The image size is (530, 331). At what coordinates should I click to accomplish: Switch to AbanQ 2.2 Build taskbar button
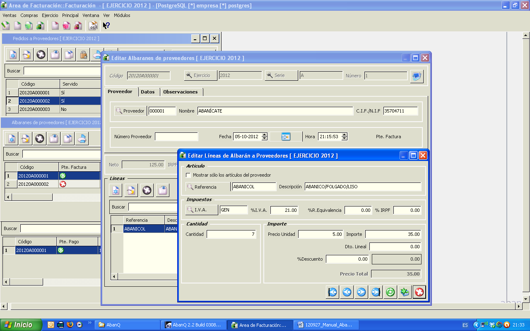click(x=194, y=325)
